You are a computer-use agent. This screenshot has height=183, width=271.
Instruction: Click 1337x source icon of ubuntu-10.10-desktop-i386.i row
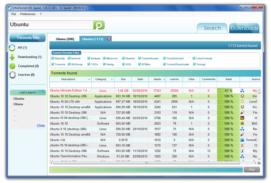point(242,146)
